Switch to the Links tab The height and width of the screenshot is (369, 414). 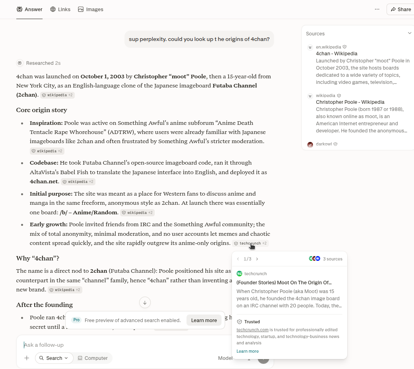(x=60, y=10)
